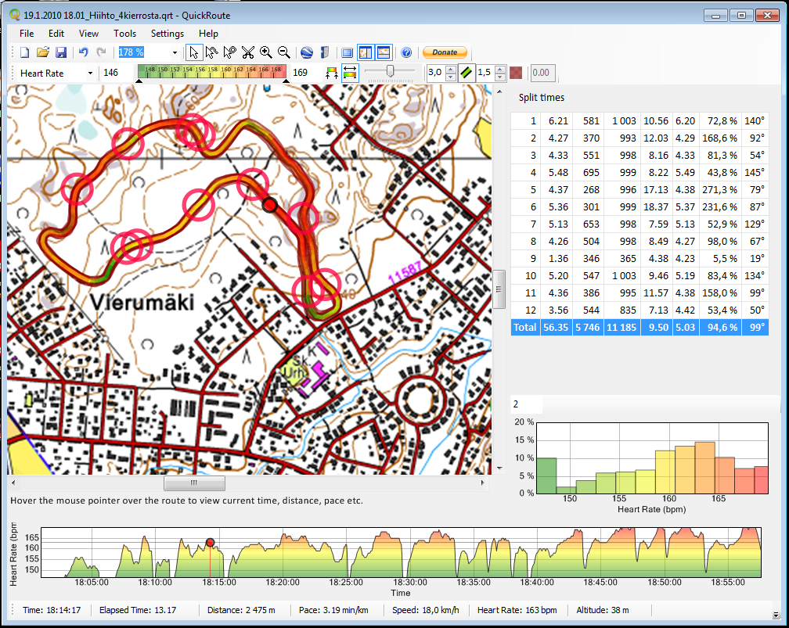Increase the route line width 3,0 stepper

click(x=451, y=70)
